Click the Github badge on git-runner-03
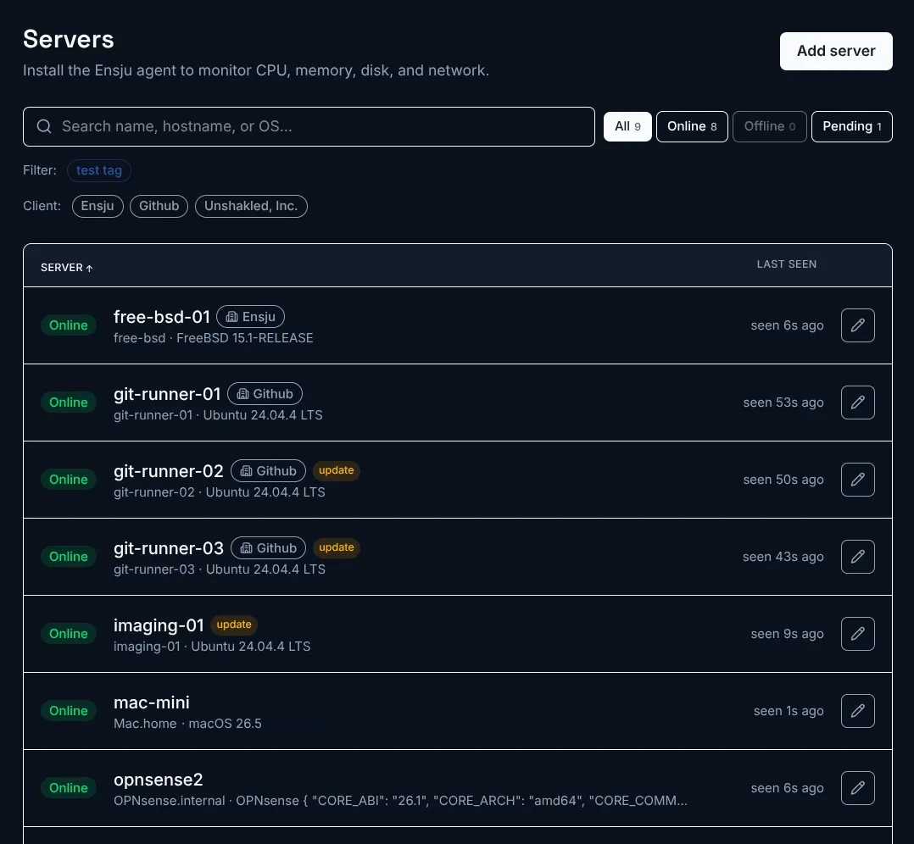The width and height of the screenshot is (914, 844). [x=268, y=548]
